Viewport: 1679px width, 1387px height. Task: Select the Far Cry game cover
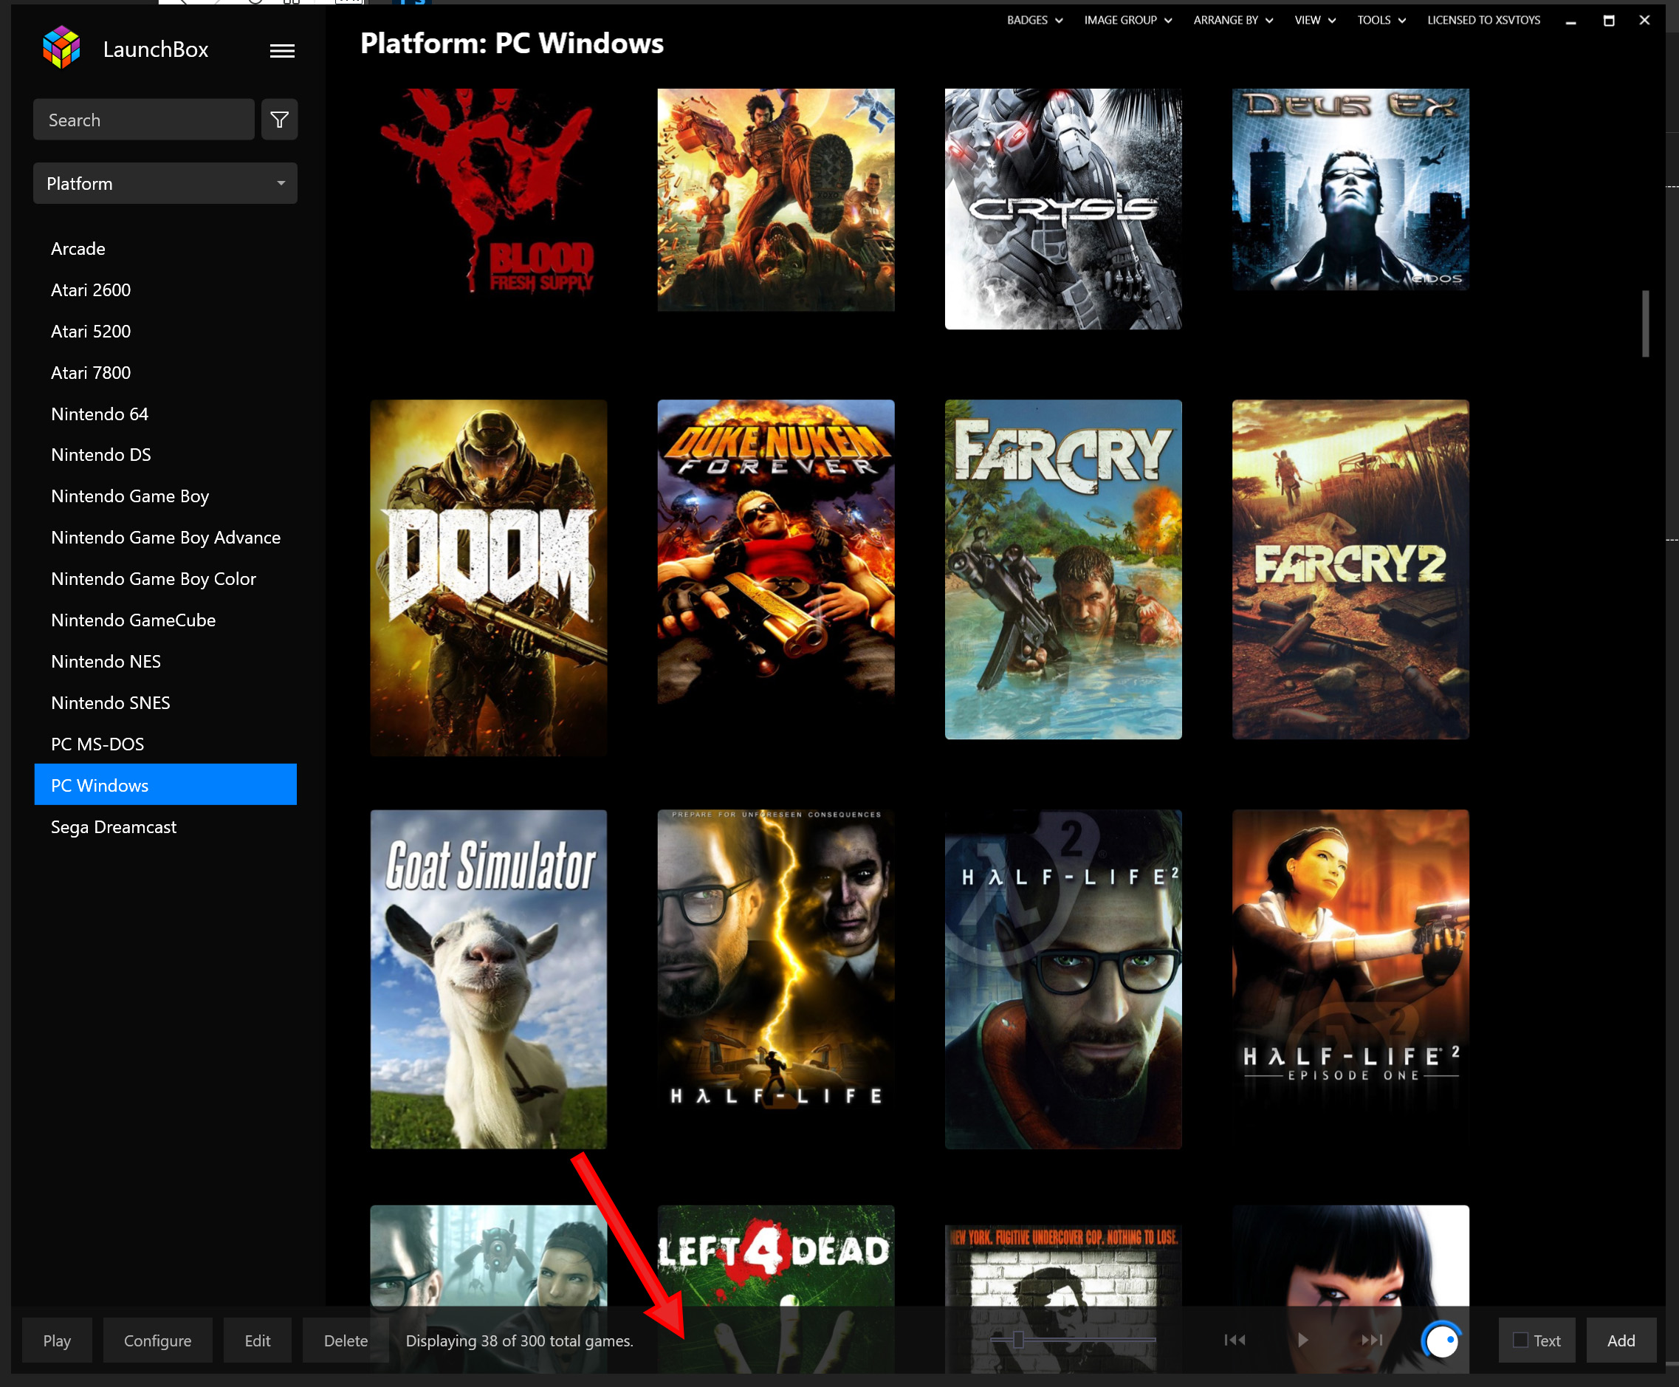point(1063,569)
